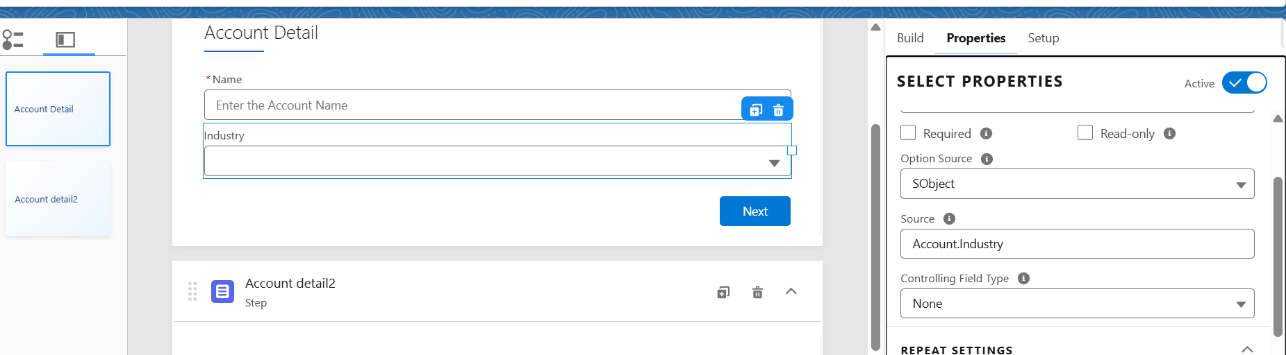Open the Setup tab
Image resolution: width=1286 pixels, height=355 pixels.
click(x=1043, y=38)
